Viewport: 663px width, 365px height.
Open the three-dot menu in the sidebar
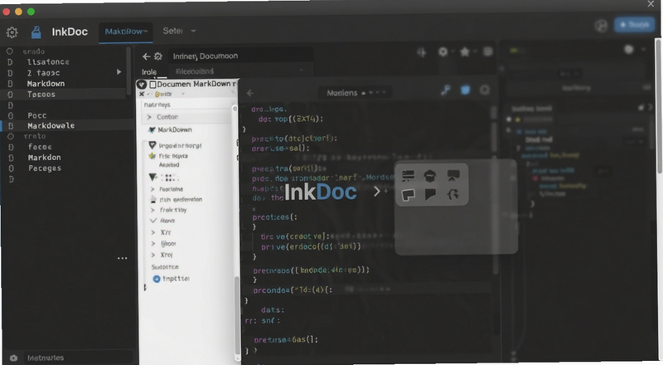click(122, 258)
